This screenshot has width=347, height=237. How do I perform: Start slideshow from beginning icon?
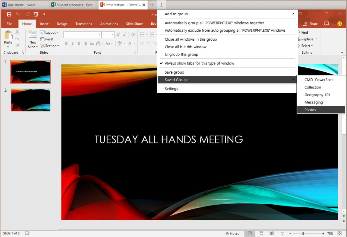pyautogui.click(x=36, y=14)
